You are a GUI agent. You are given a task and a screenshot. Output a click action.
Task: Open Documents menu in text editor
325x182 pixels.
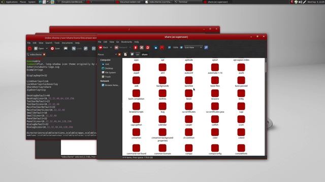(67, 43)
